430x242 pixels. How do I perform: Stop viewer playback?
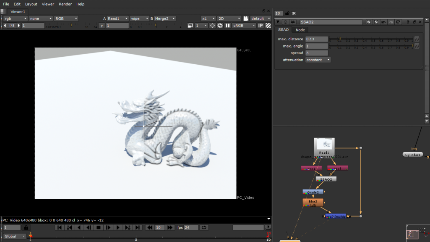tap(99, 227)
